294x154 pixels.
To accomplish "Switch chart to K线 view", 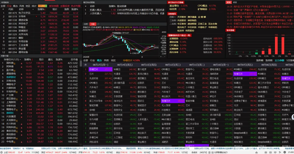I will click(x=93, y=24).
